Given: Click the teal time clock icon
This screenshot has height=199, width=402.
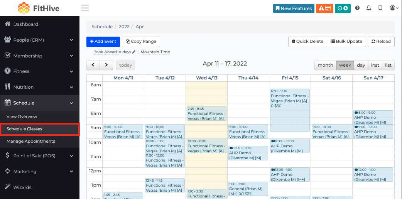Looking at the screenshot, I should [343, 8].
